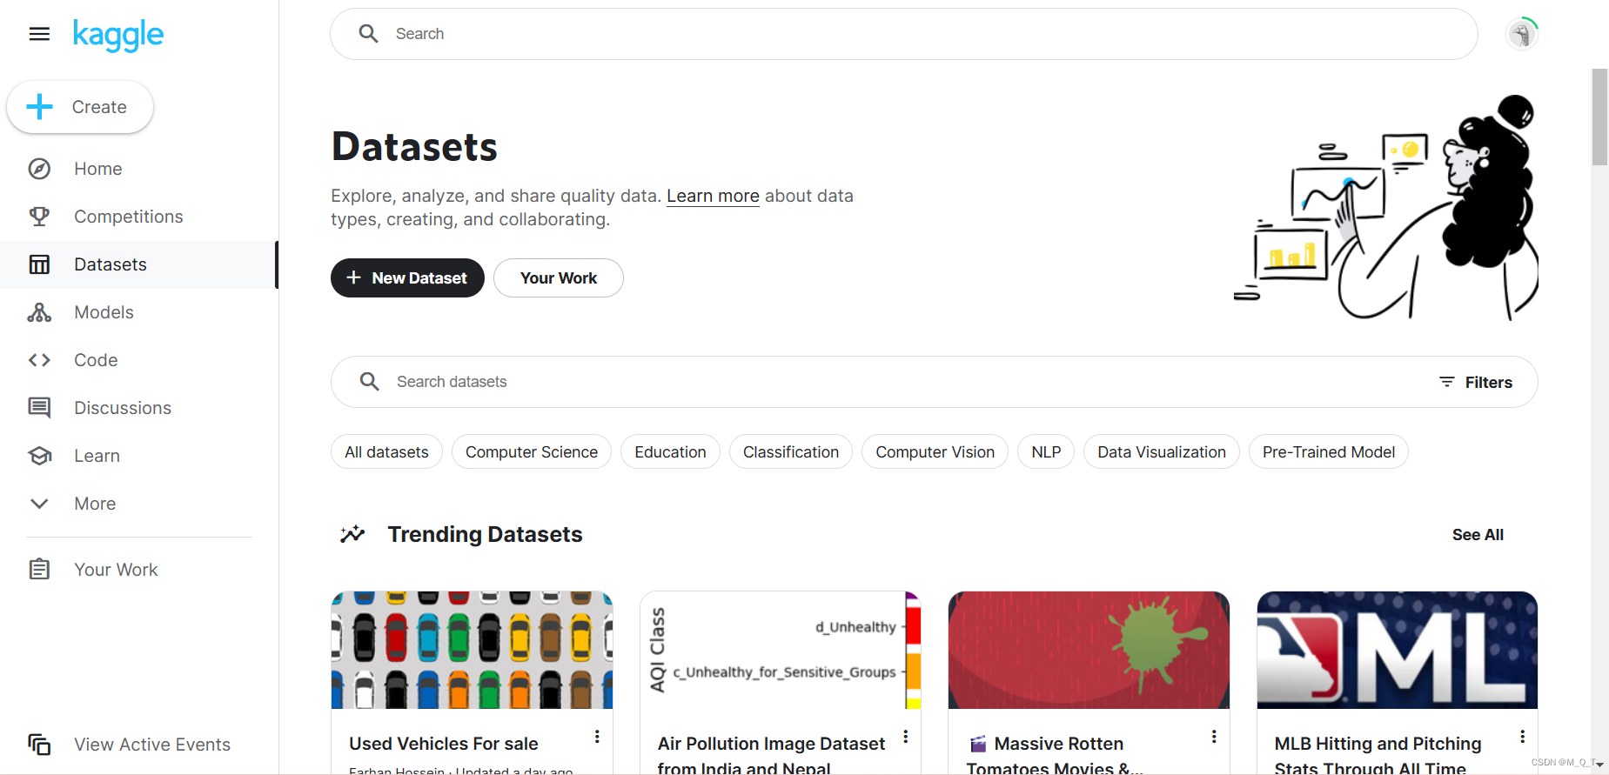This screenshot has width=1609, height=775.
Task: Select the NLP filter chip
Action: pos(1046,451)
